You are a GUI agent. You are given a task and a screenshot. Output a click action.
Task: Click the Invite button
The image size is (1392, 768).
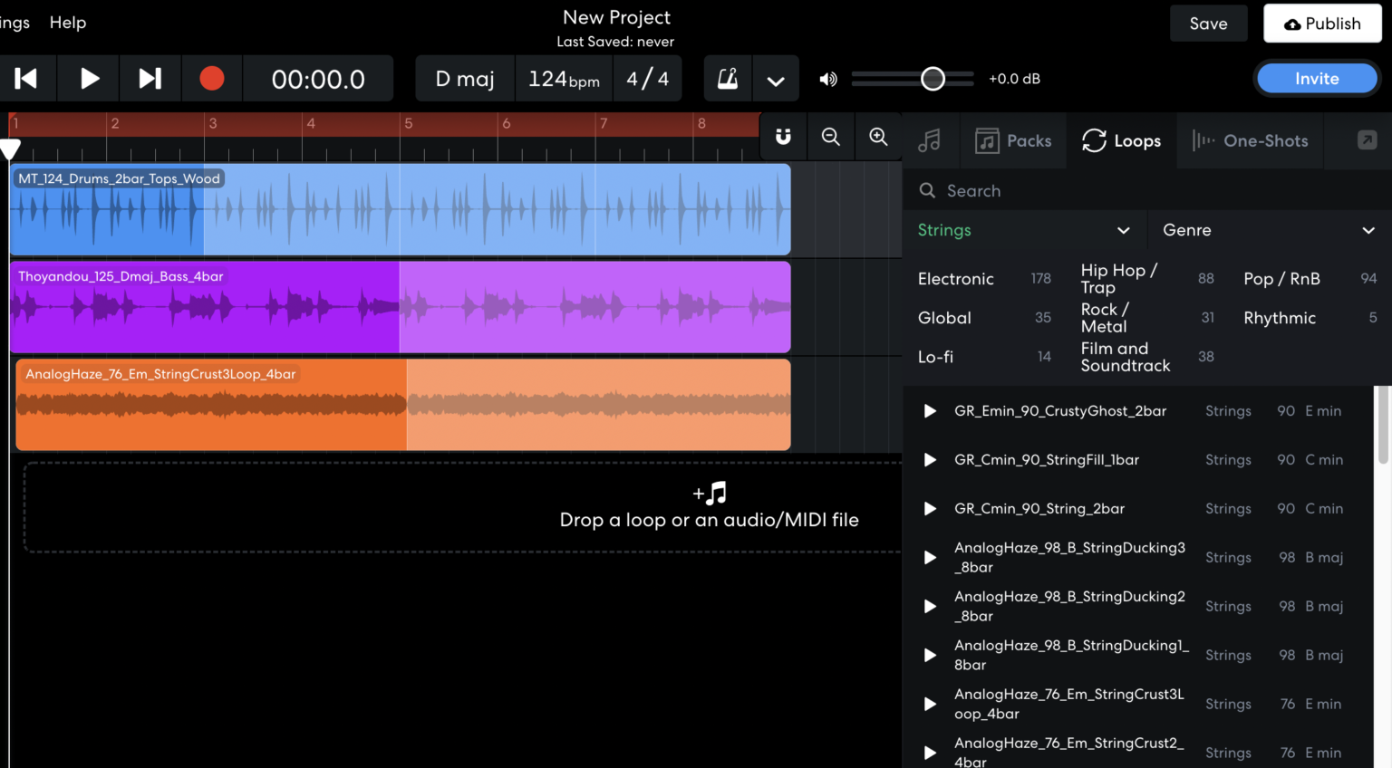1316,78
